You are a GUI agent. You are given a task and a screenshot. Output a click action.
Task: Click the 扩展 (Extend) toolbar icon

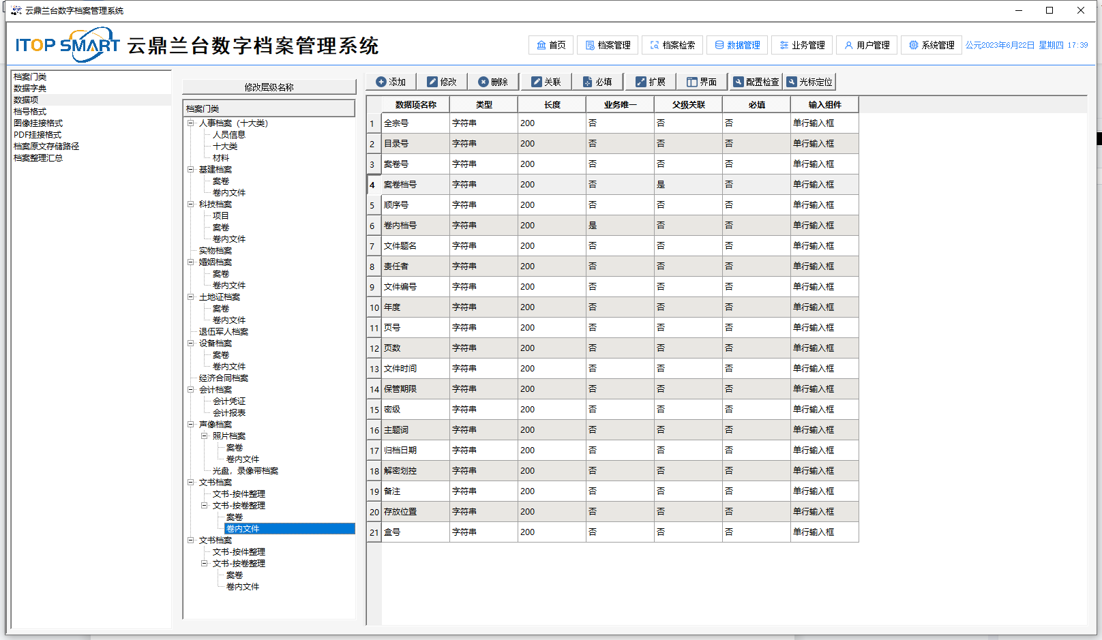point(641,82)
